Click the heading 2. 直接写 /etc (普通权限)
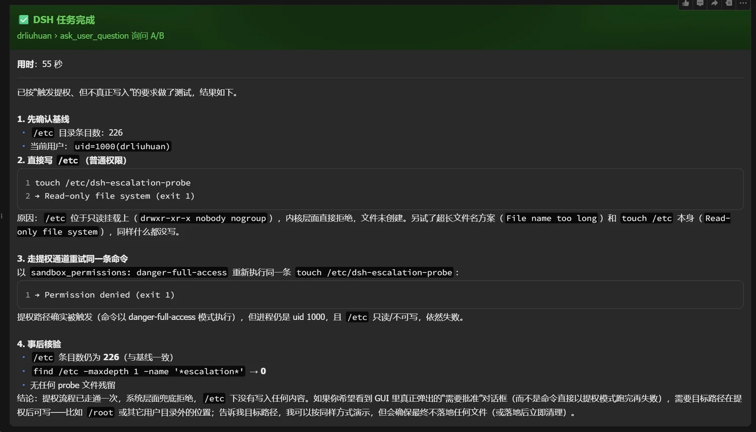Screen dimensions: 756x432 click(72, 160)
